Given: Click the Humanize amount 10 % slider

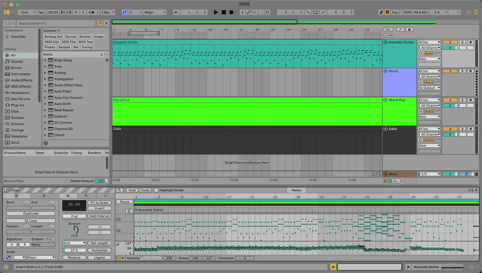Looking at the screenshot, I should pos(74,250).
